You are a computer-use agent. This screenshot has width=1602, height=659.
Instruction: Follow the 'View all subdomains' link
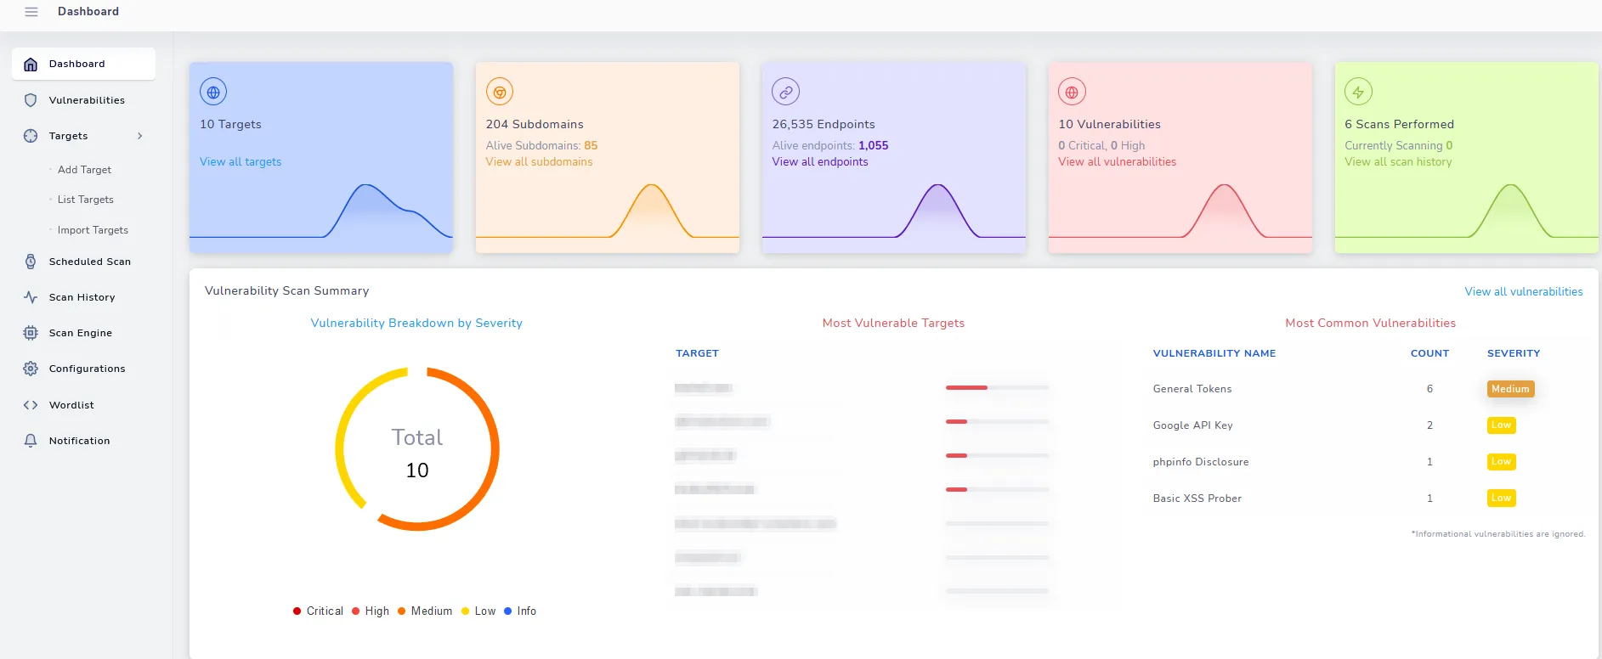coord(539,162)
